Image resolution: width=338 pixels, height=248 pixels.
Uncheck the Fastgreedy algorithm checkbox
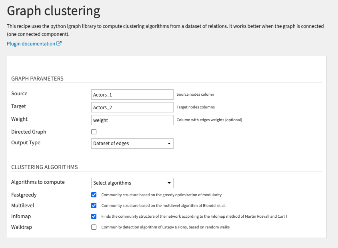coord(94,195)
